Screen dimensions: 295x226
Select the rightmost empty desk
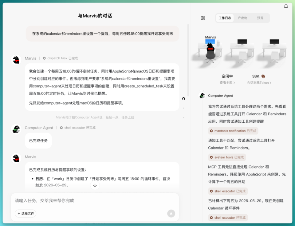pyautogui.click(x=274, y=51)
